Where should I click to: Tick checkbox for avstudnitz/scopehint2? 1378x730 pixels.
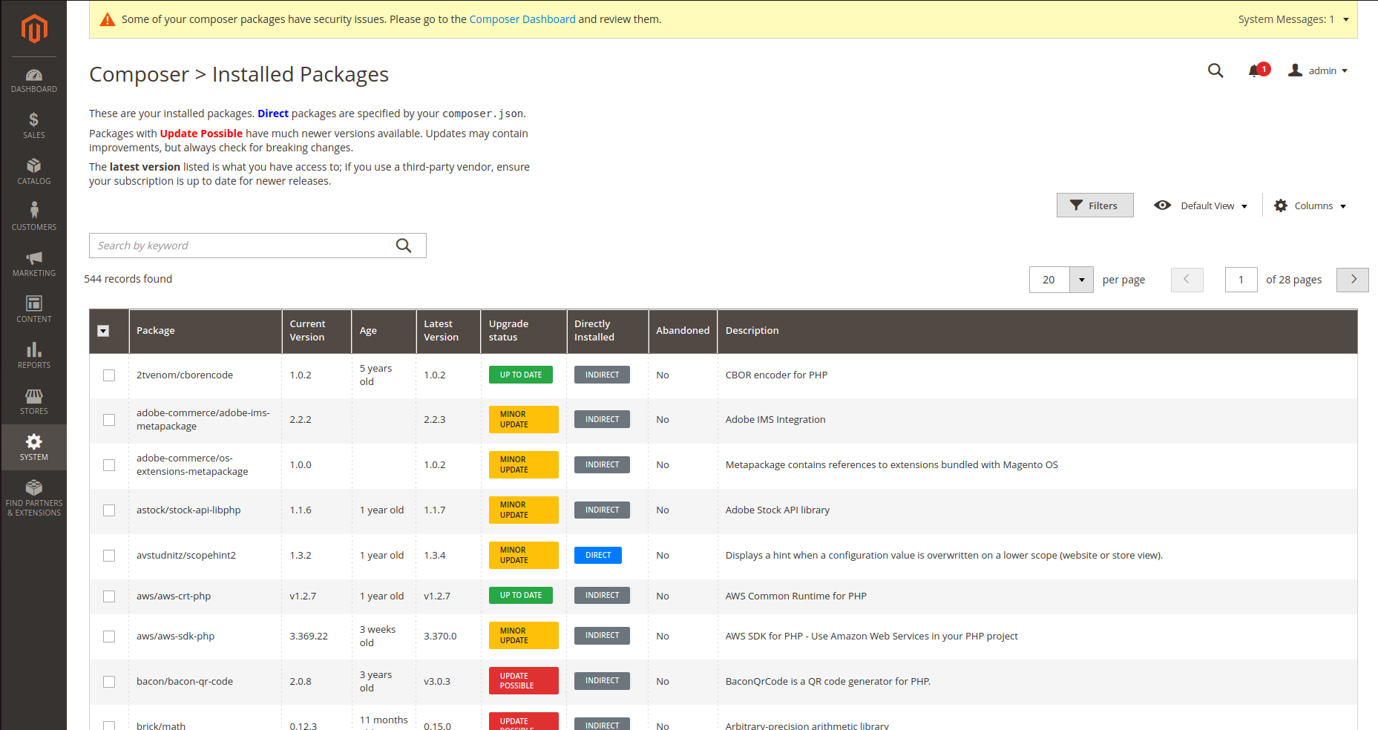point(109,556)
